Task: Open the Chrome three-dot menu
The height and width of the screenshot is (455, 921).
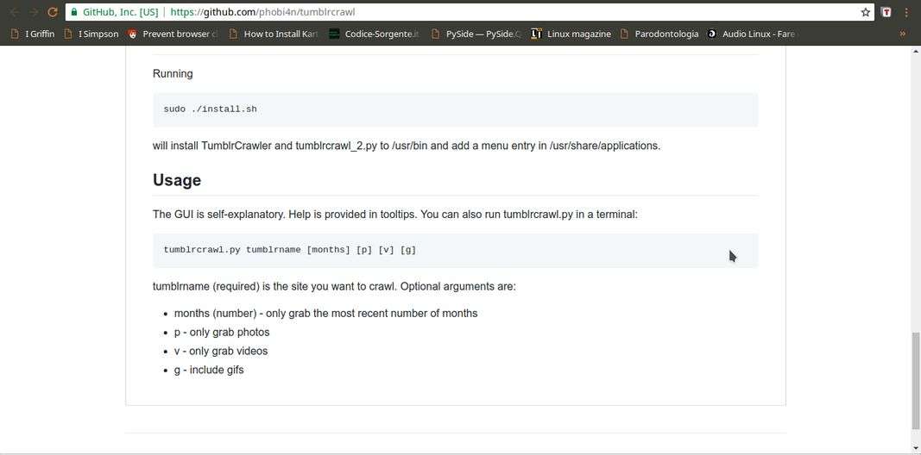Action: pos(907,12)
